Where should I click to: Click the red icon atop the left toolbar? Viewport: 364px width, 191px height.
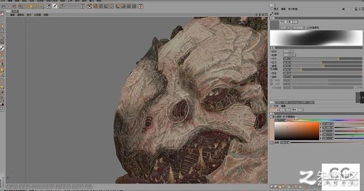tap(1, 14)
